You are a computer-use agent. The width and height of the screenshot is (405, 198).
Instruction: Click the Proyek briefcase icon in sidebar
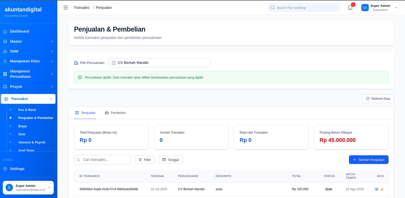tap(5, 87)
